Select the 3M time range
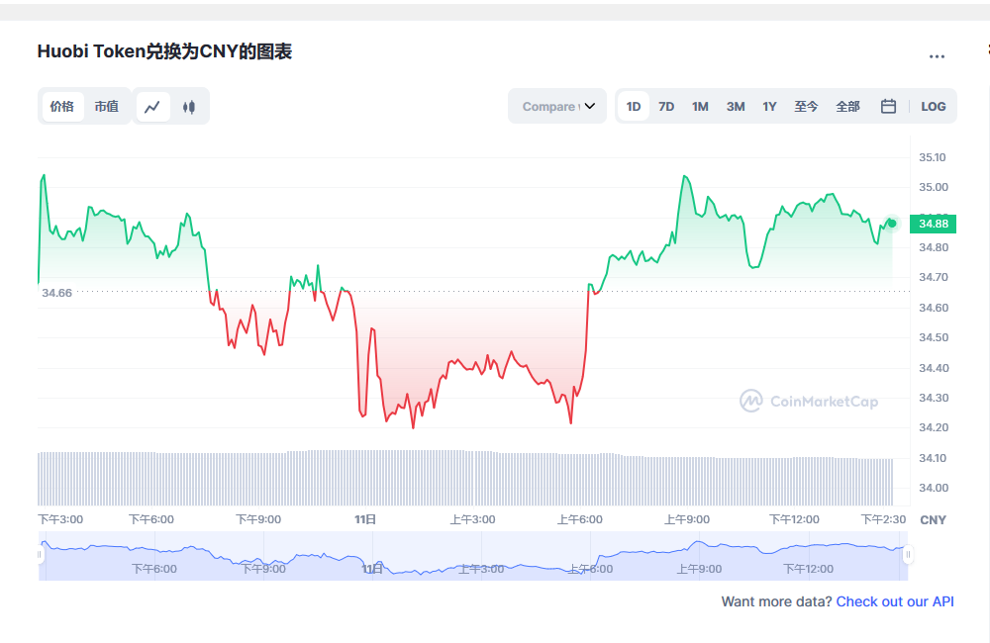 pyautogui.click(x=736, y=107)
